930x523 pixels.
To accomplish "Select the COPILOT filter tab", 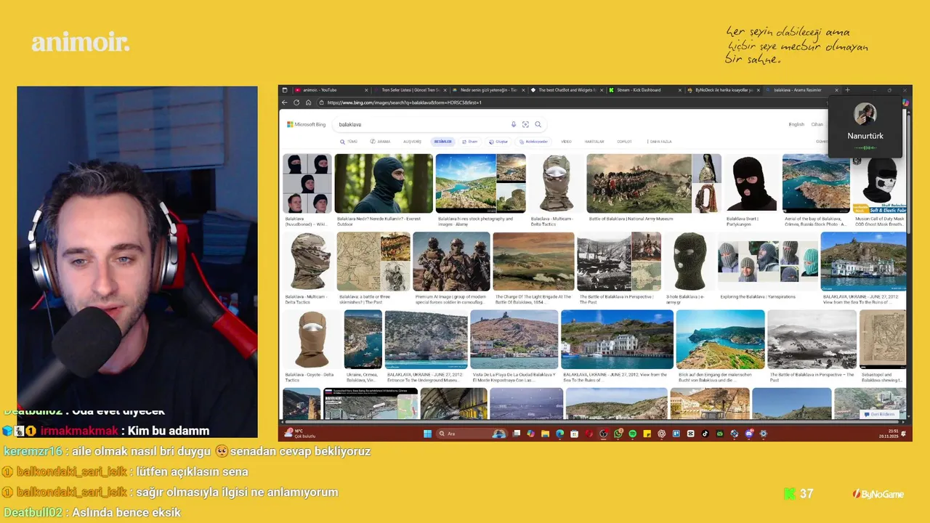I will click(624, 142).
